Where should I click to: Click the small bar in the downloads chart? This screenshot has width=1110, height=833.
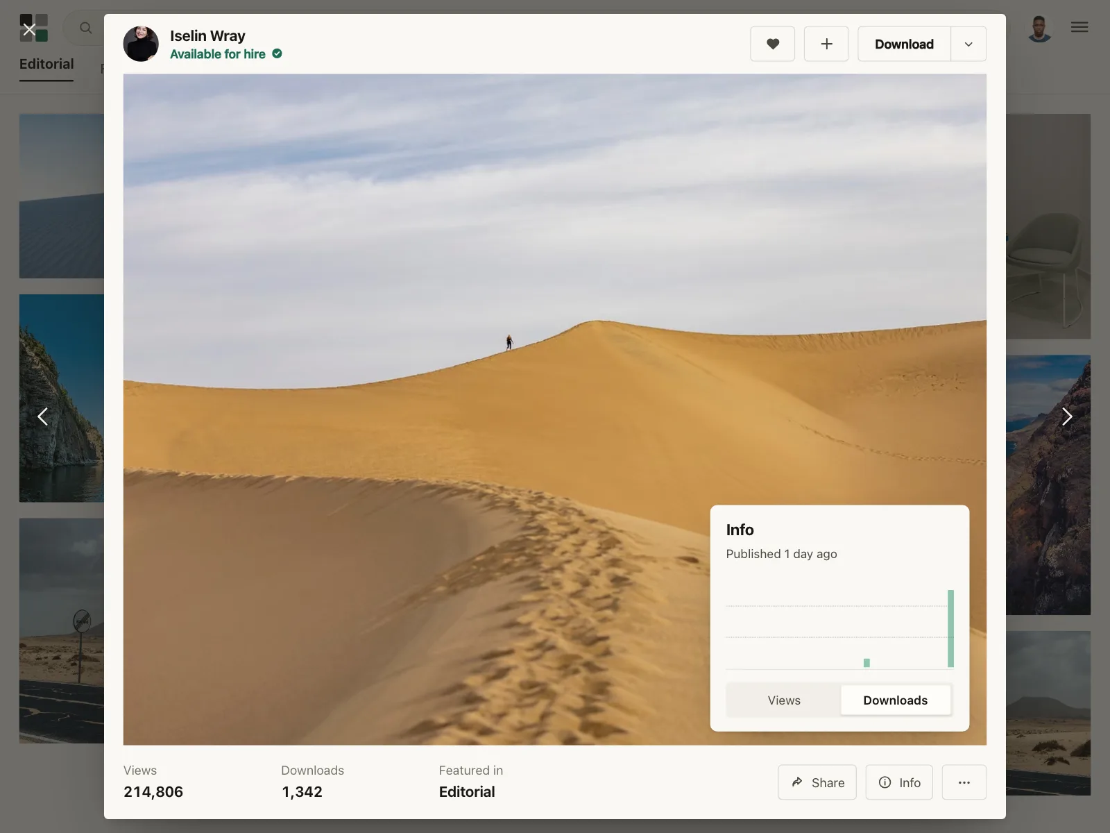pyautogui.click(x=866, y=663)
